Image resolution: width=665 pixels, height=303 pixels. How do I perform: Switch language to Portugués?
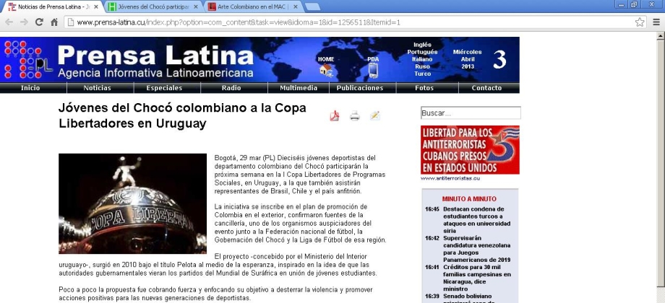422,52
